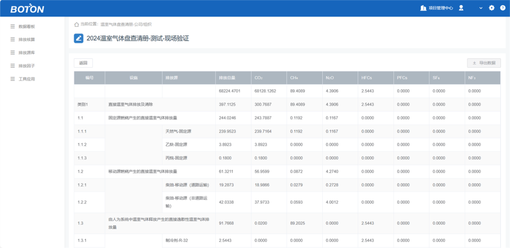Click the 导出数据 export button
The height and width of the screenshot is (248, 510).
pos(484,63)
